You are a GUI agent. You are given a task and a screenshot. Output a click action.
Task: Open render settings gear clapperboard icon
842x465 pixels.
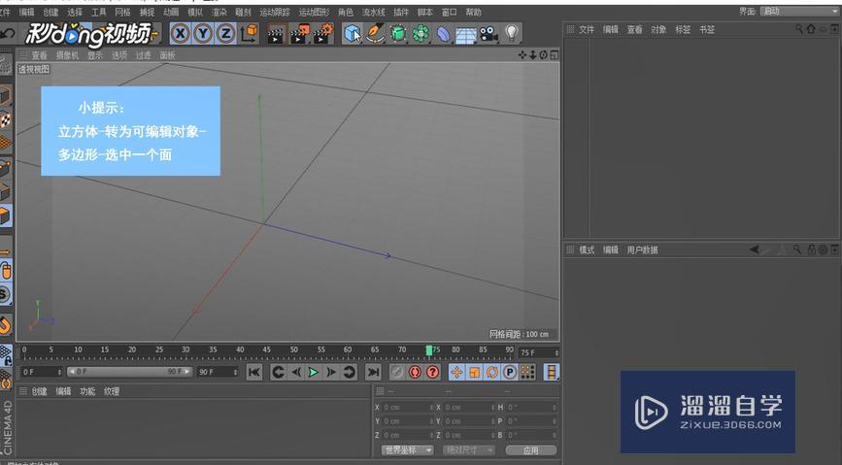(323, 34)
